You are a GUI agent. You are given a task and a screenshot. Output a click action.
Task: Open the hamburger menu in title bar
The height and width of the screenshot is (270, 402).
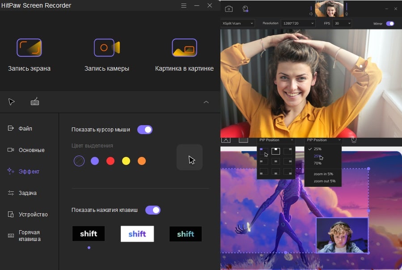[x=184, y=5]
